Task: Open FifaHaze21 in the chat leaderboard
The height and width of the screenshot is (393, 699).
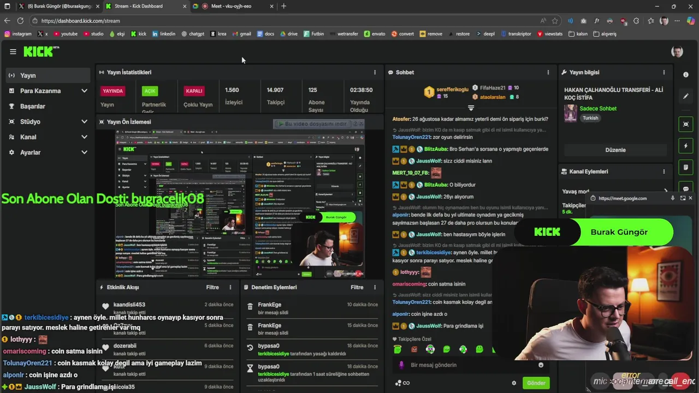Action: coord(492,88)
